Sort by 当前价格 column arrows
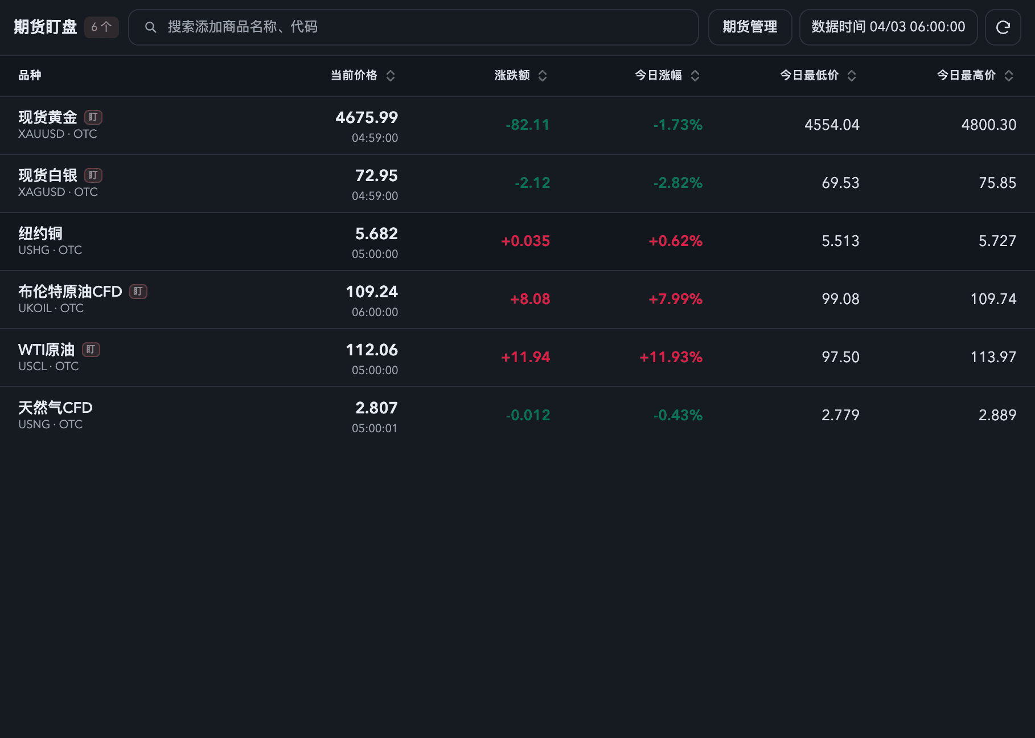Image resolution: width=1035 pixels, height=738 pixels. tap(391, 76)
